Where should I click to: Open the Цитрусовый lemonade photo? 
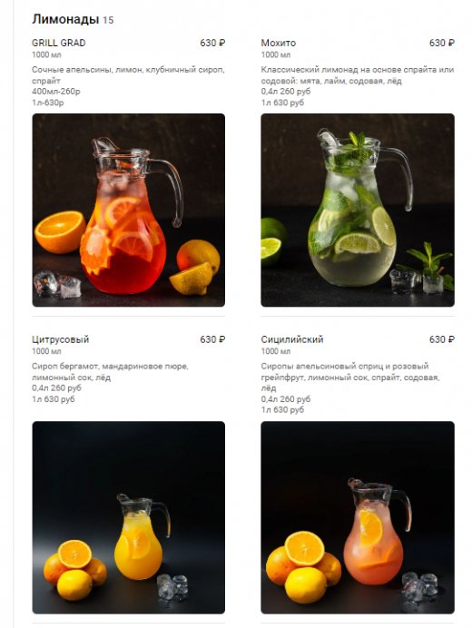pyautogui.click(x=128, y=517)
